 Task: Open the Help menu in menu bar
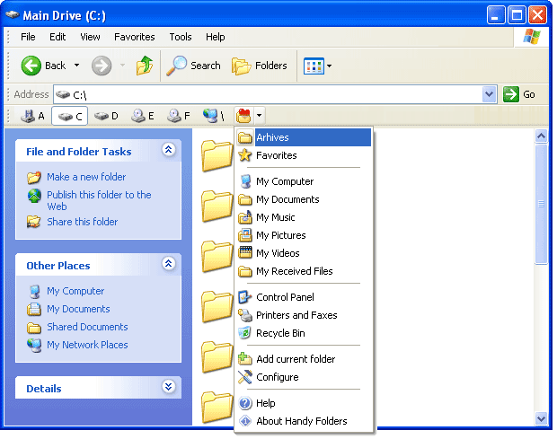pos(216,37)
